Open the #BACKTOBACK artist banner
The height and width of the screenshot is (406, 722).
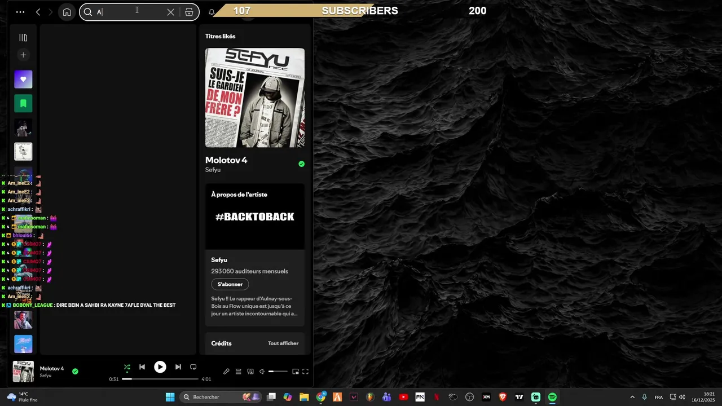[255, 217]
